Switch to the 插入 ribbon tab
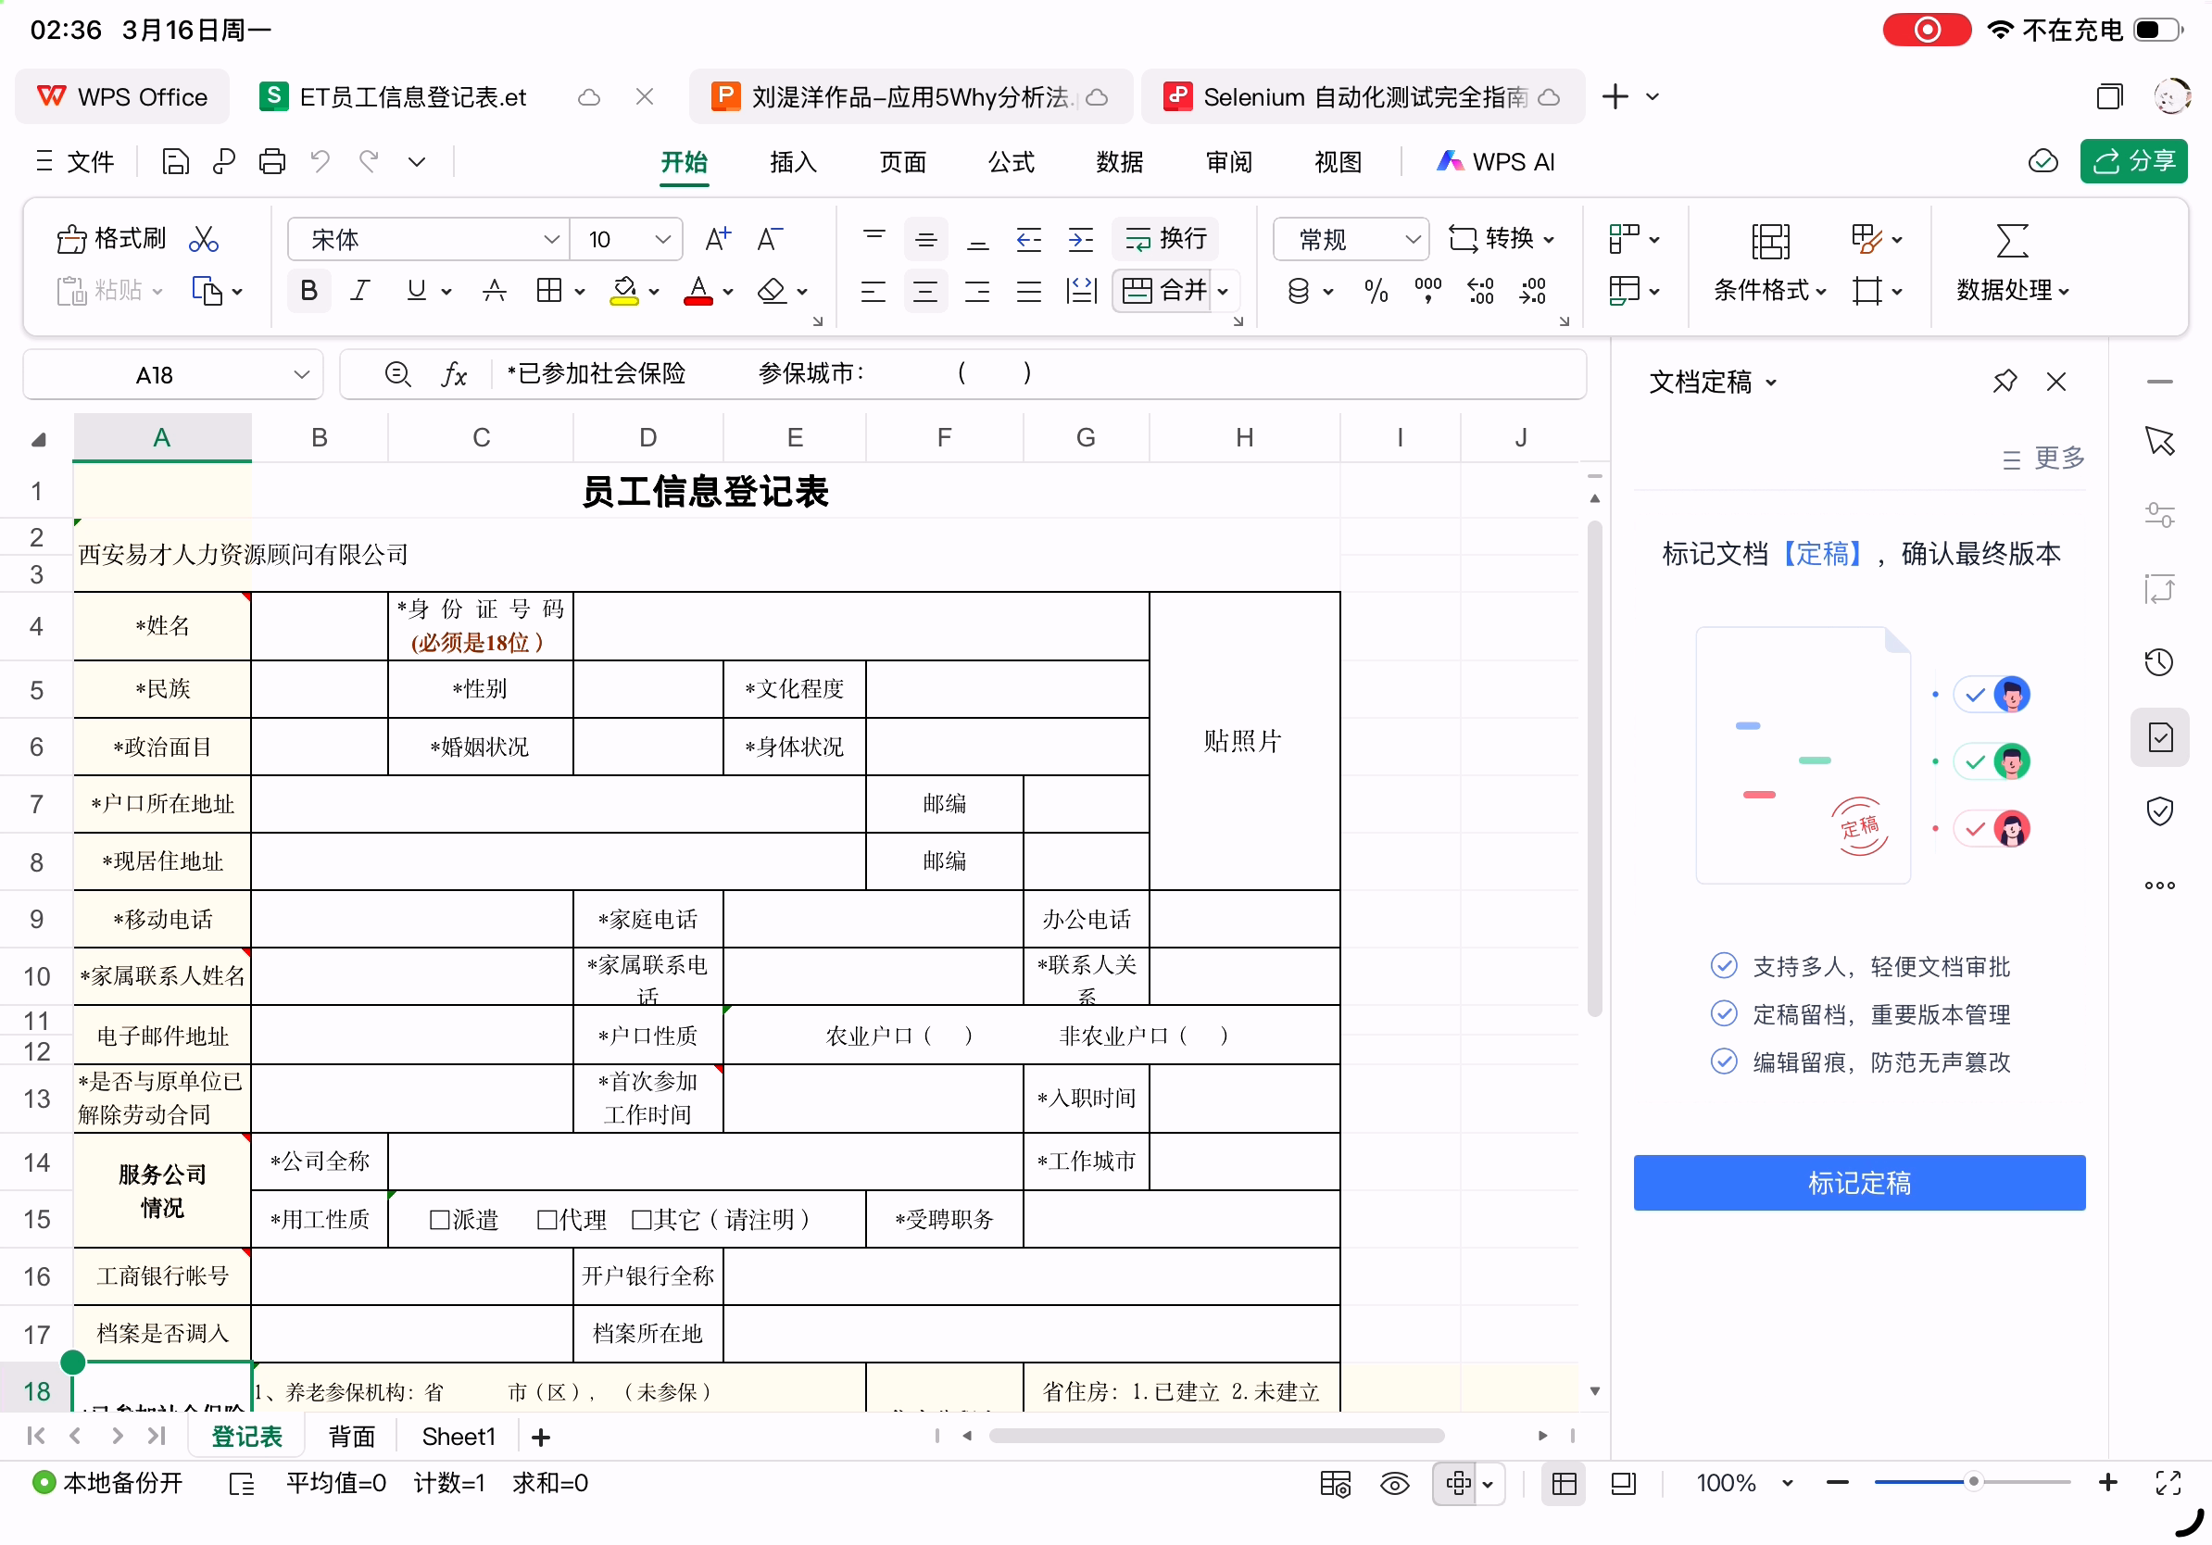The image size is (2212, 1545). pos(793,162)
